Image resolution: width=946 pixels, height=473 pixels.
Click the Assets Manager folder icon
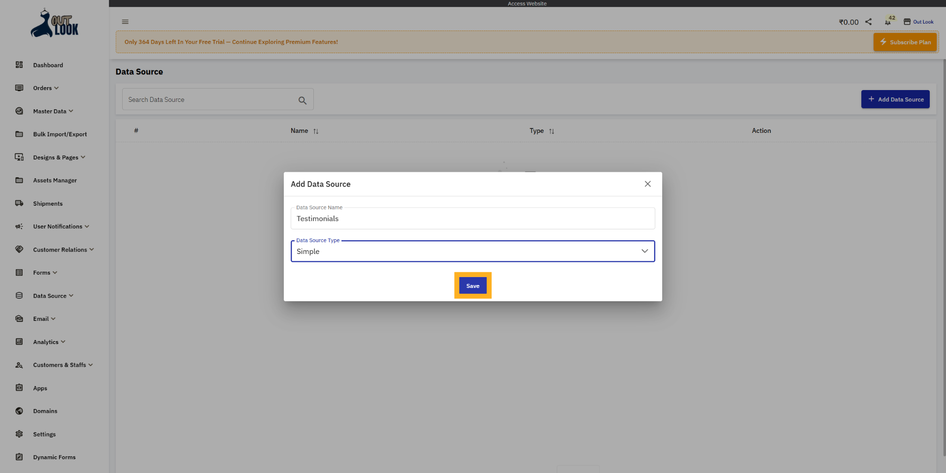[19, 180]
